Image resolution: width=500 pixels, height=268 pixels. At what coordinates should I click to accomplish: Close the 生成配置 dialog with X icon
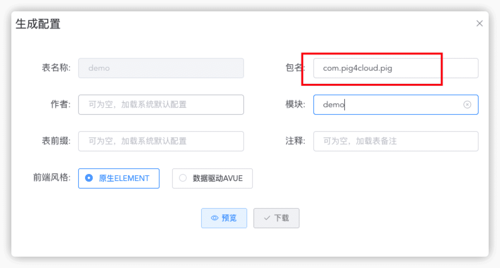pos(480,23)
